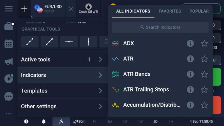Click the Search indicators field

tap(160, 27)
